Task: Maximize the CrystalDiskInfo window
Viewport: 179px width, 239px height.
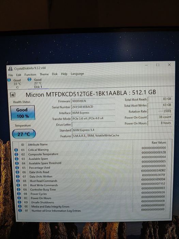Action: 158,65
